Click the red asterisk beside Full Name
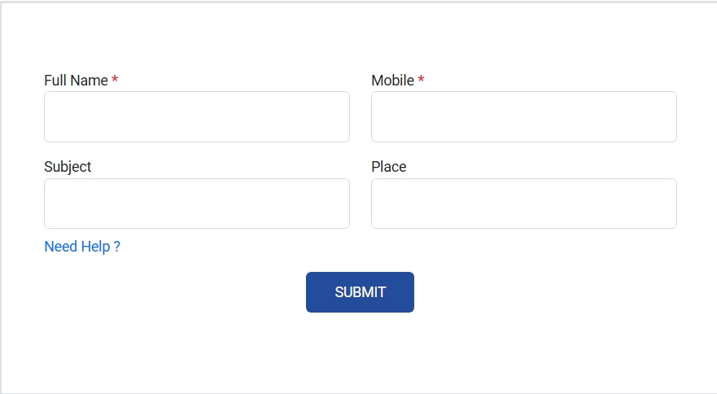Viewport: 717px width, 394px height. [115, 80]
